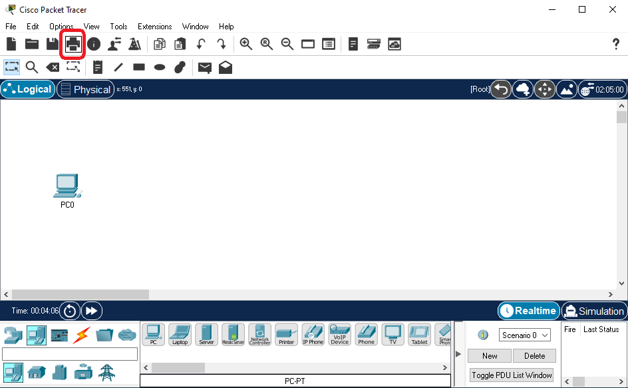This screenshot has height=388, width=628.
Task: Select the Home subcategory icon
Action: click(x=37, y=373)
